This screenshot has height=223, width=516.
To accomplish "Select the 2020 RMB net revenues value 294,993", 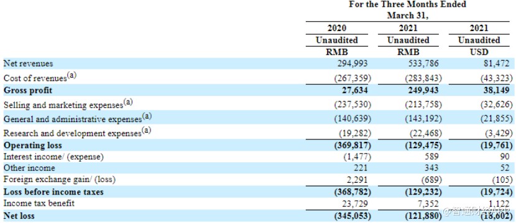I will [x=352, y=64].
